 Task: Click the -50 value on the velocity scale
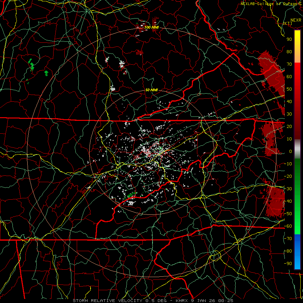(x=288, y=214)
